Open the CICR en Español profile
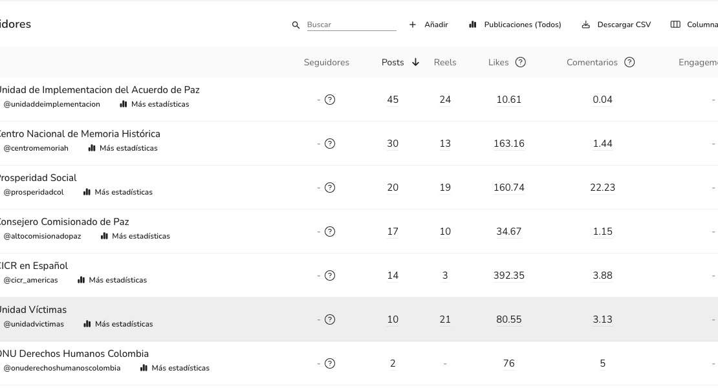The height and width of the screenshot is (388, 718). click(34, 265)
